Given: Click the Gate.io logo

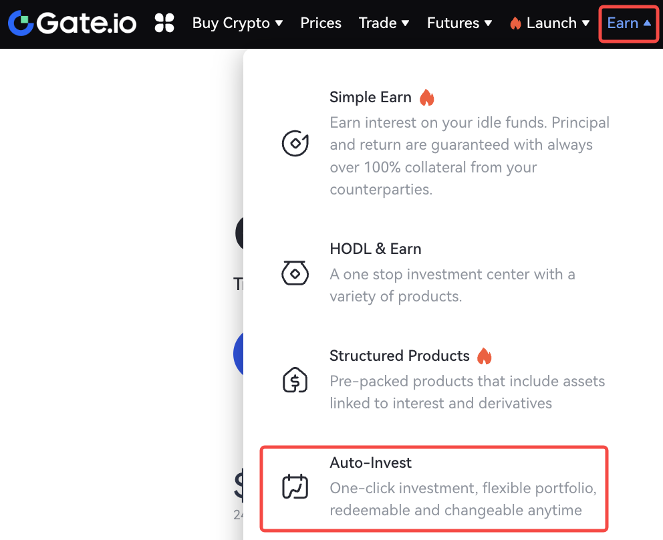Looking at the screenshot, I should (72, 23).
